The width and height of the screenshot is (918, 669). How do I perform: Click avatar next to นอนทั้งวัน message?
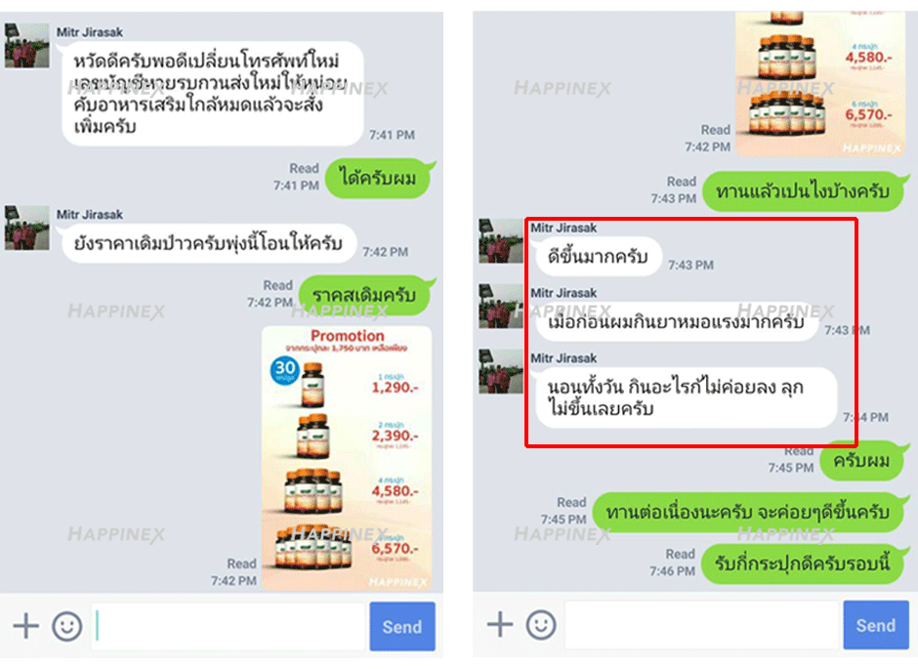click(501, 372)
